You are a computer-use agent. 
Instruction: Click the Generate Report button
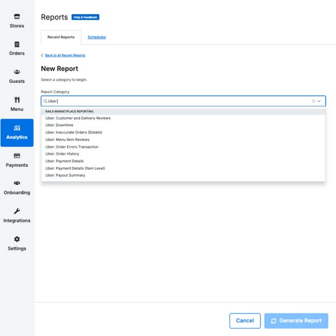(x=296, y=321)
